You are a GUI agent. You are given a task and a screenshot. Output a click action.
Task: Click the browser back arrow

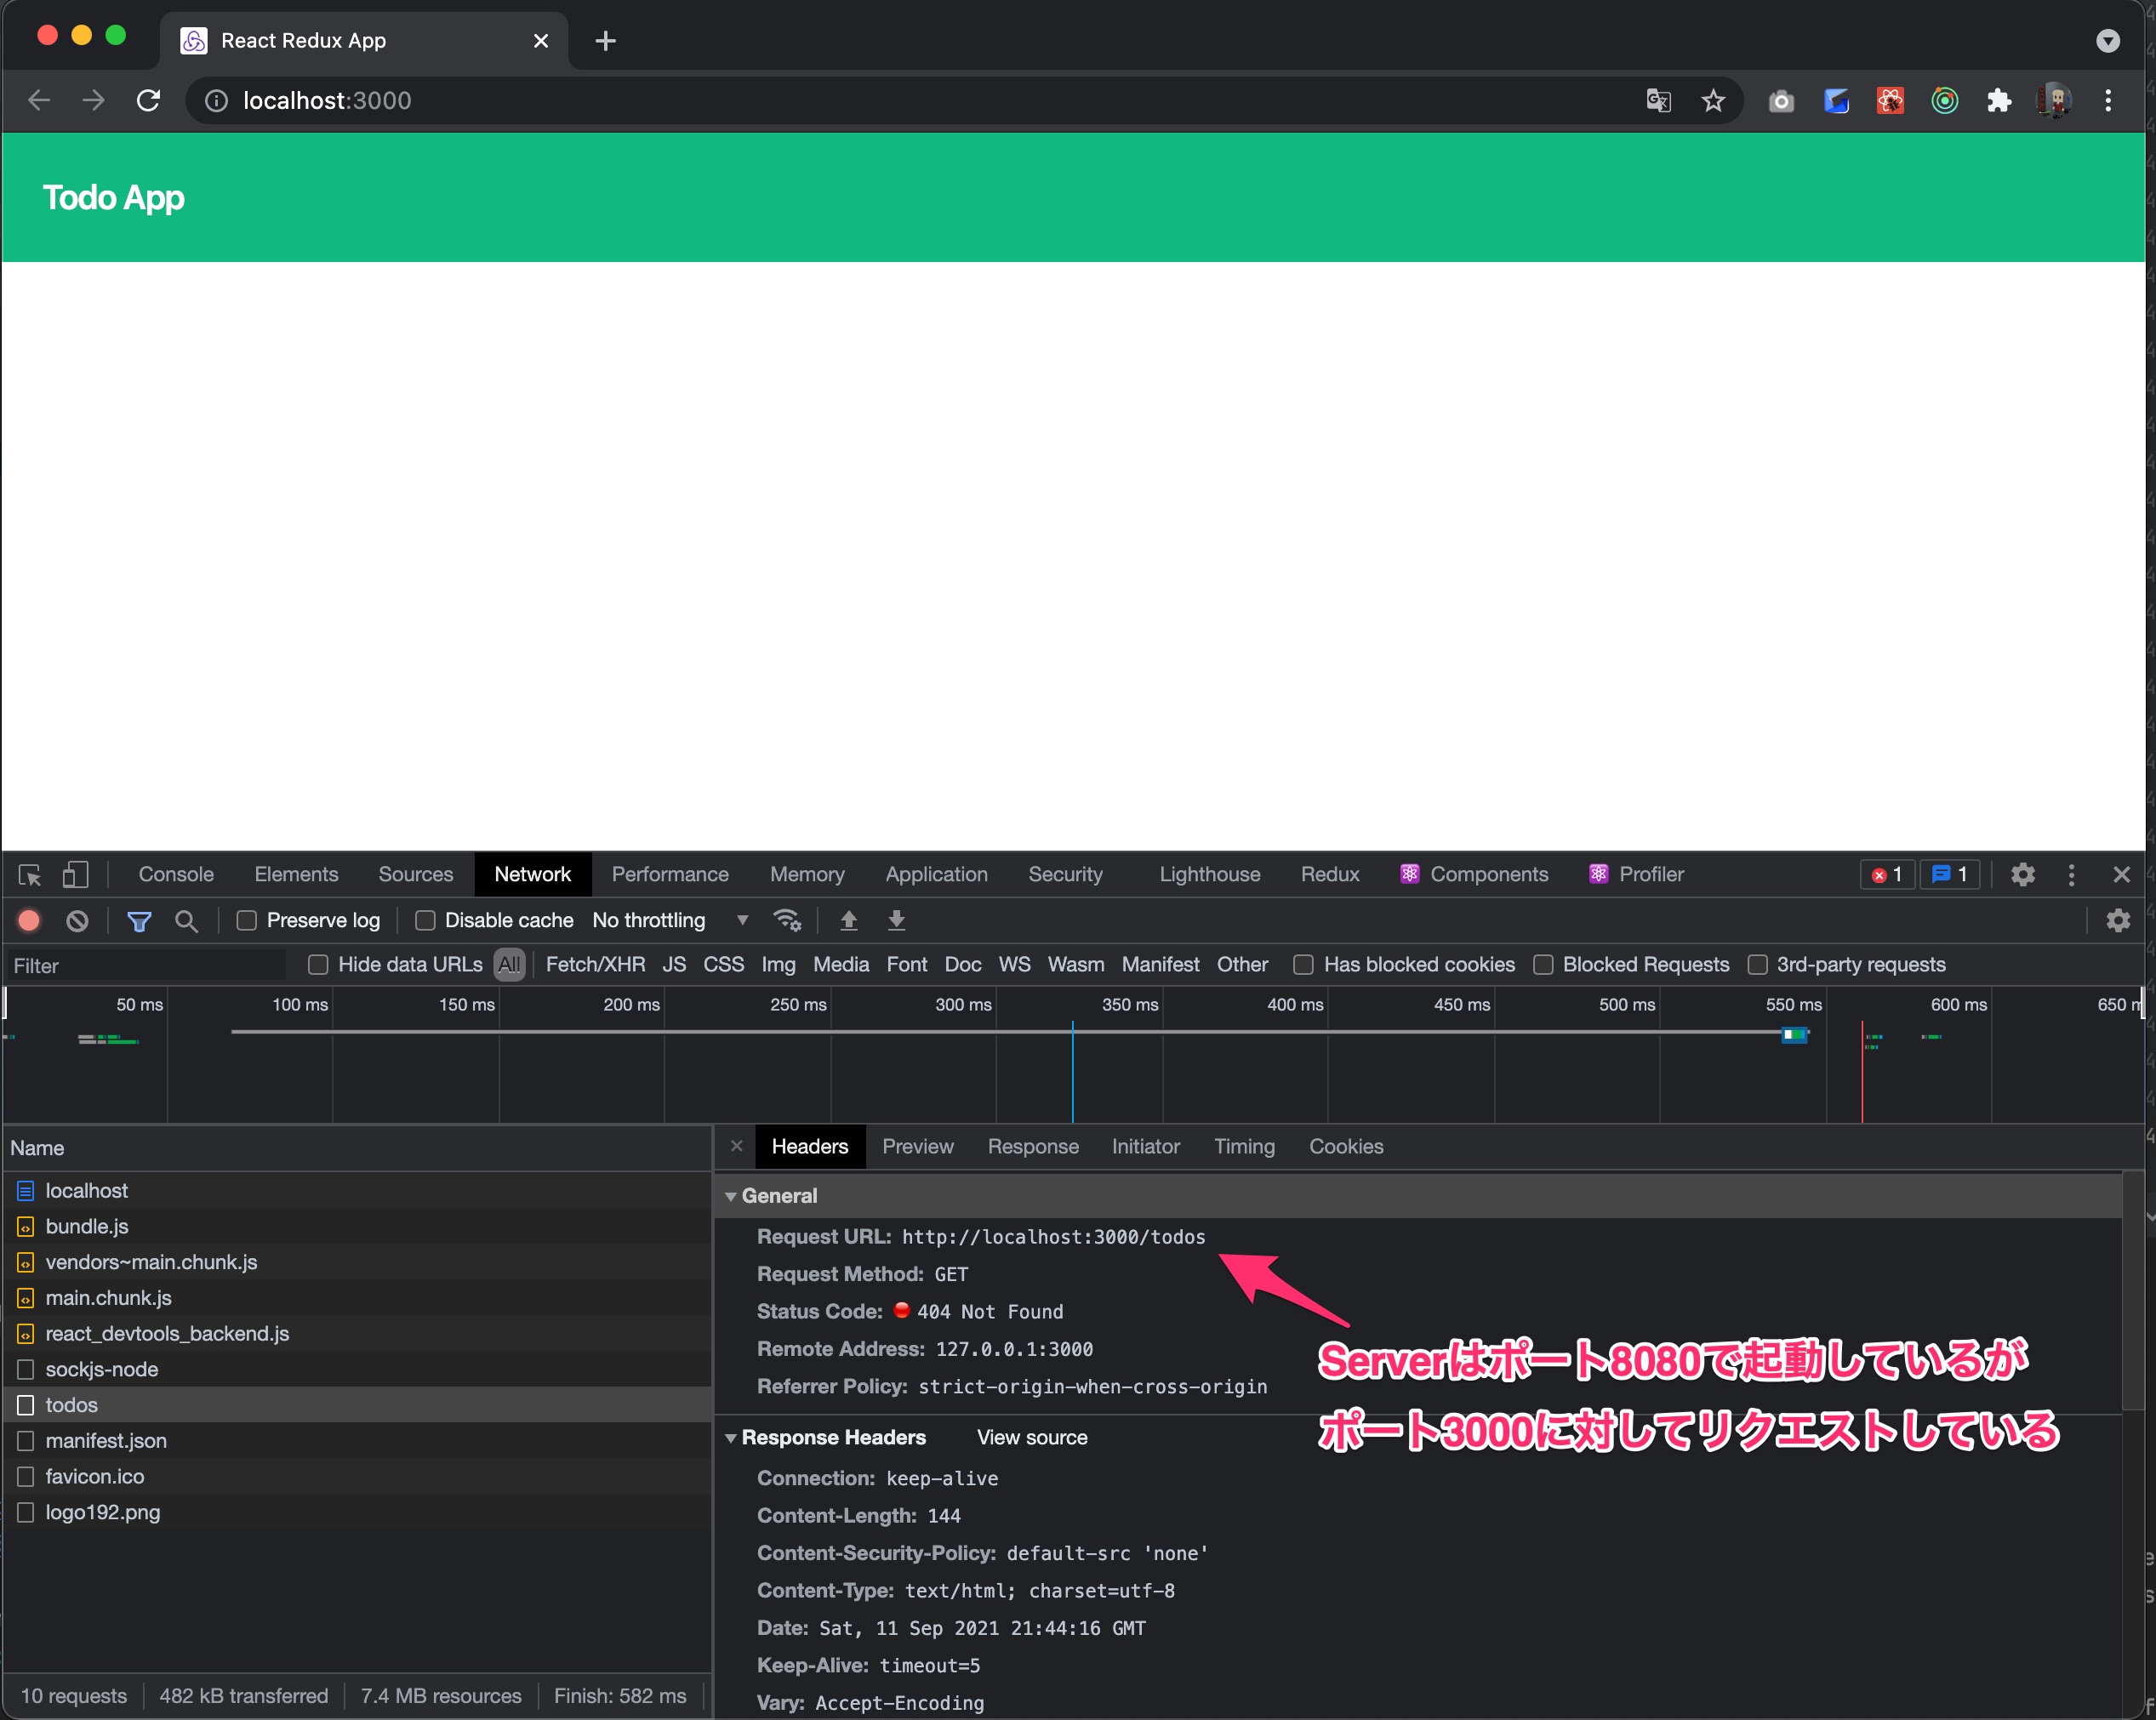point(39,100)
